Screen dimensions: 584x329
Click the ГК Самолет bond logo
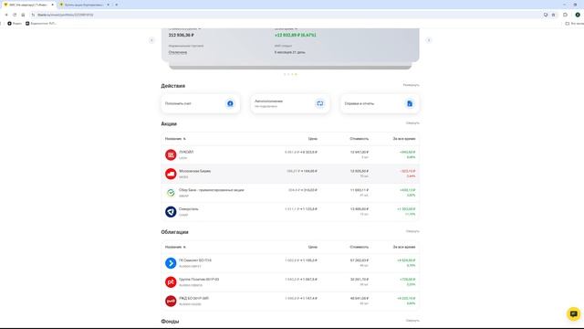[x=171, y=263]
